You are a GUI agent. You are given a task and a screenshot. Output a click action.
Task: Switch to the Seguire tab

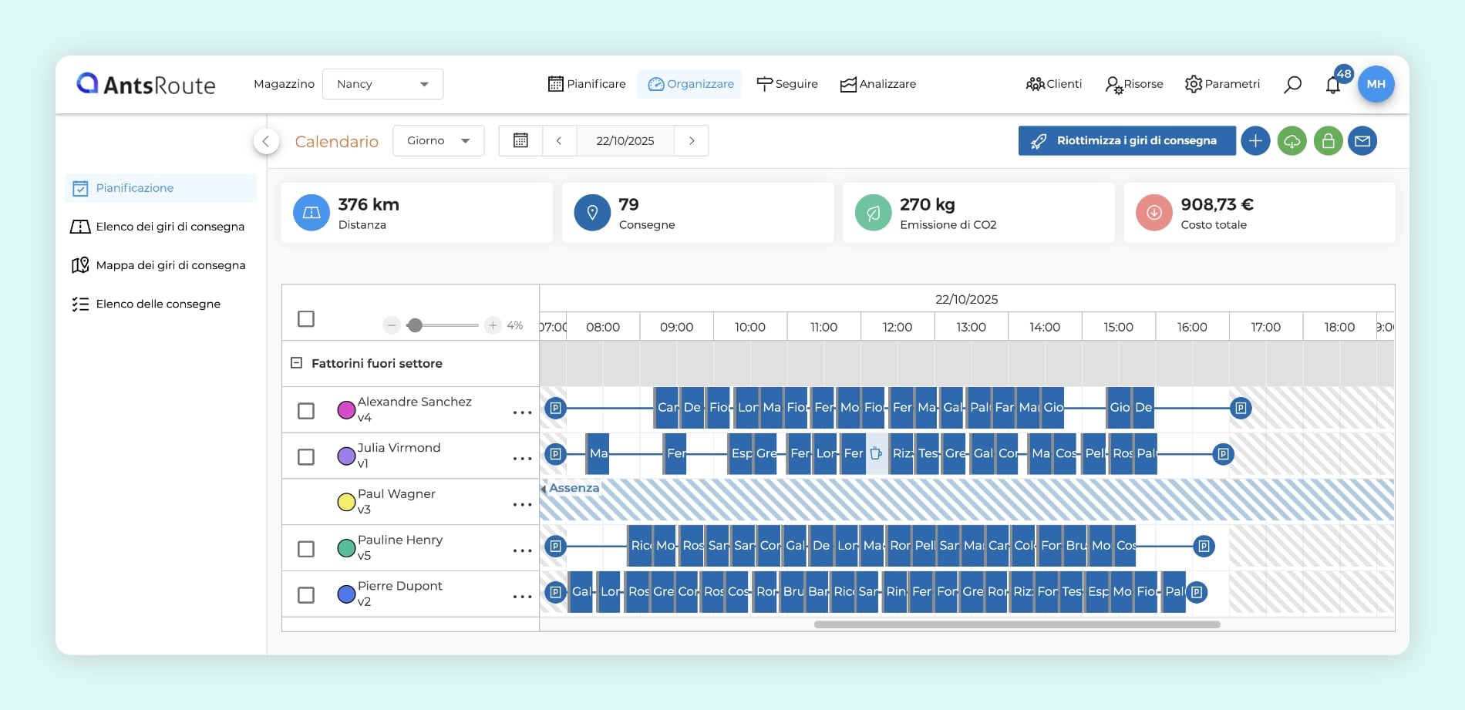pyautogui.click(x=787, y=84)
